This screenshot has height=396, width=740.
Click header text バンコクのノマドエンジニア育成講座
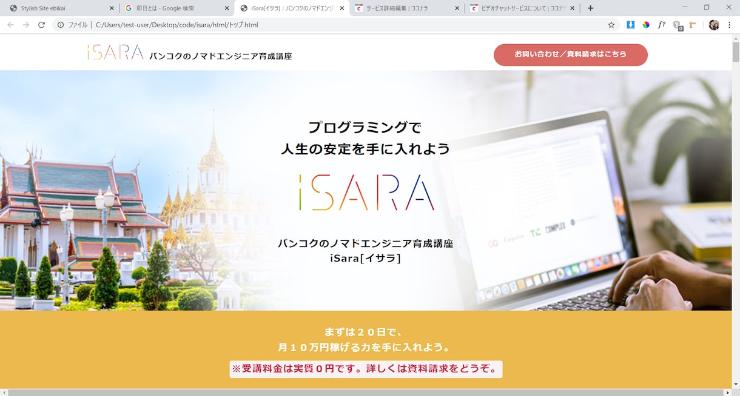(221, 56)
